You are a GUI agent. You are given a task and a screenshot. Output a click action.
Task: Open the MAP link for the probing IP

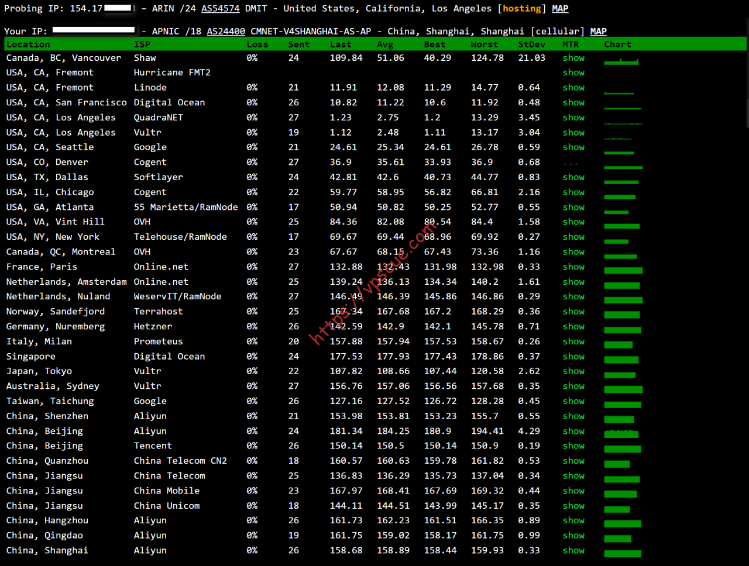[x=560, y=9]
